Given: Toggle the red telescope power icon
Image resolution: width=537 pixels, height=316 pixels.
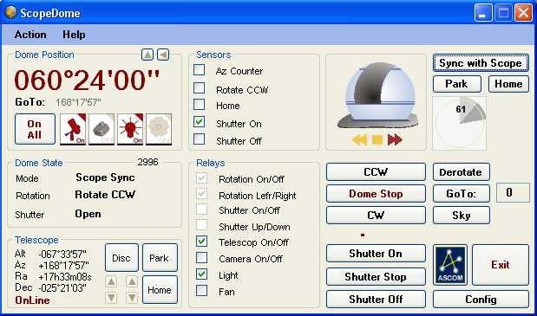Looking at the screenshot, I should 73,129.
